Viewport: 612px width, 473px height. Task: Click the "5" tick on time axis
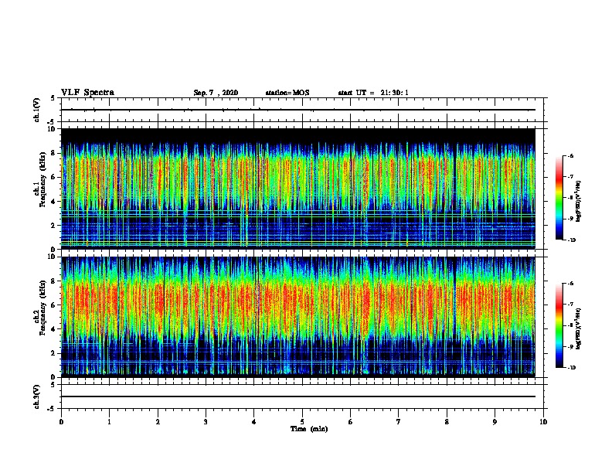(x=302, y=422)
